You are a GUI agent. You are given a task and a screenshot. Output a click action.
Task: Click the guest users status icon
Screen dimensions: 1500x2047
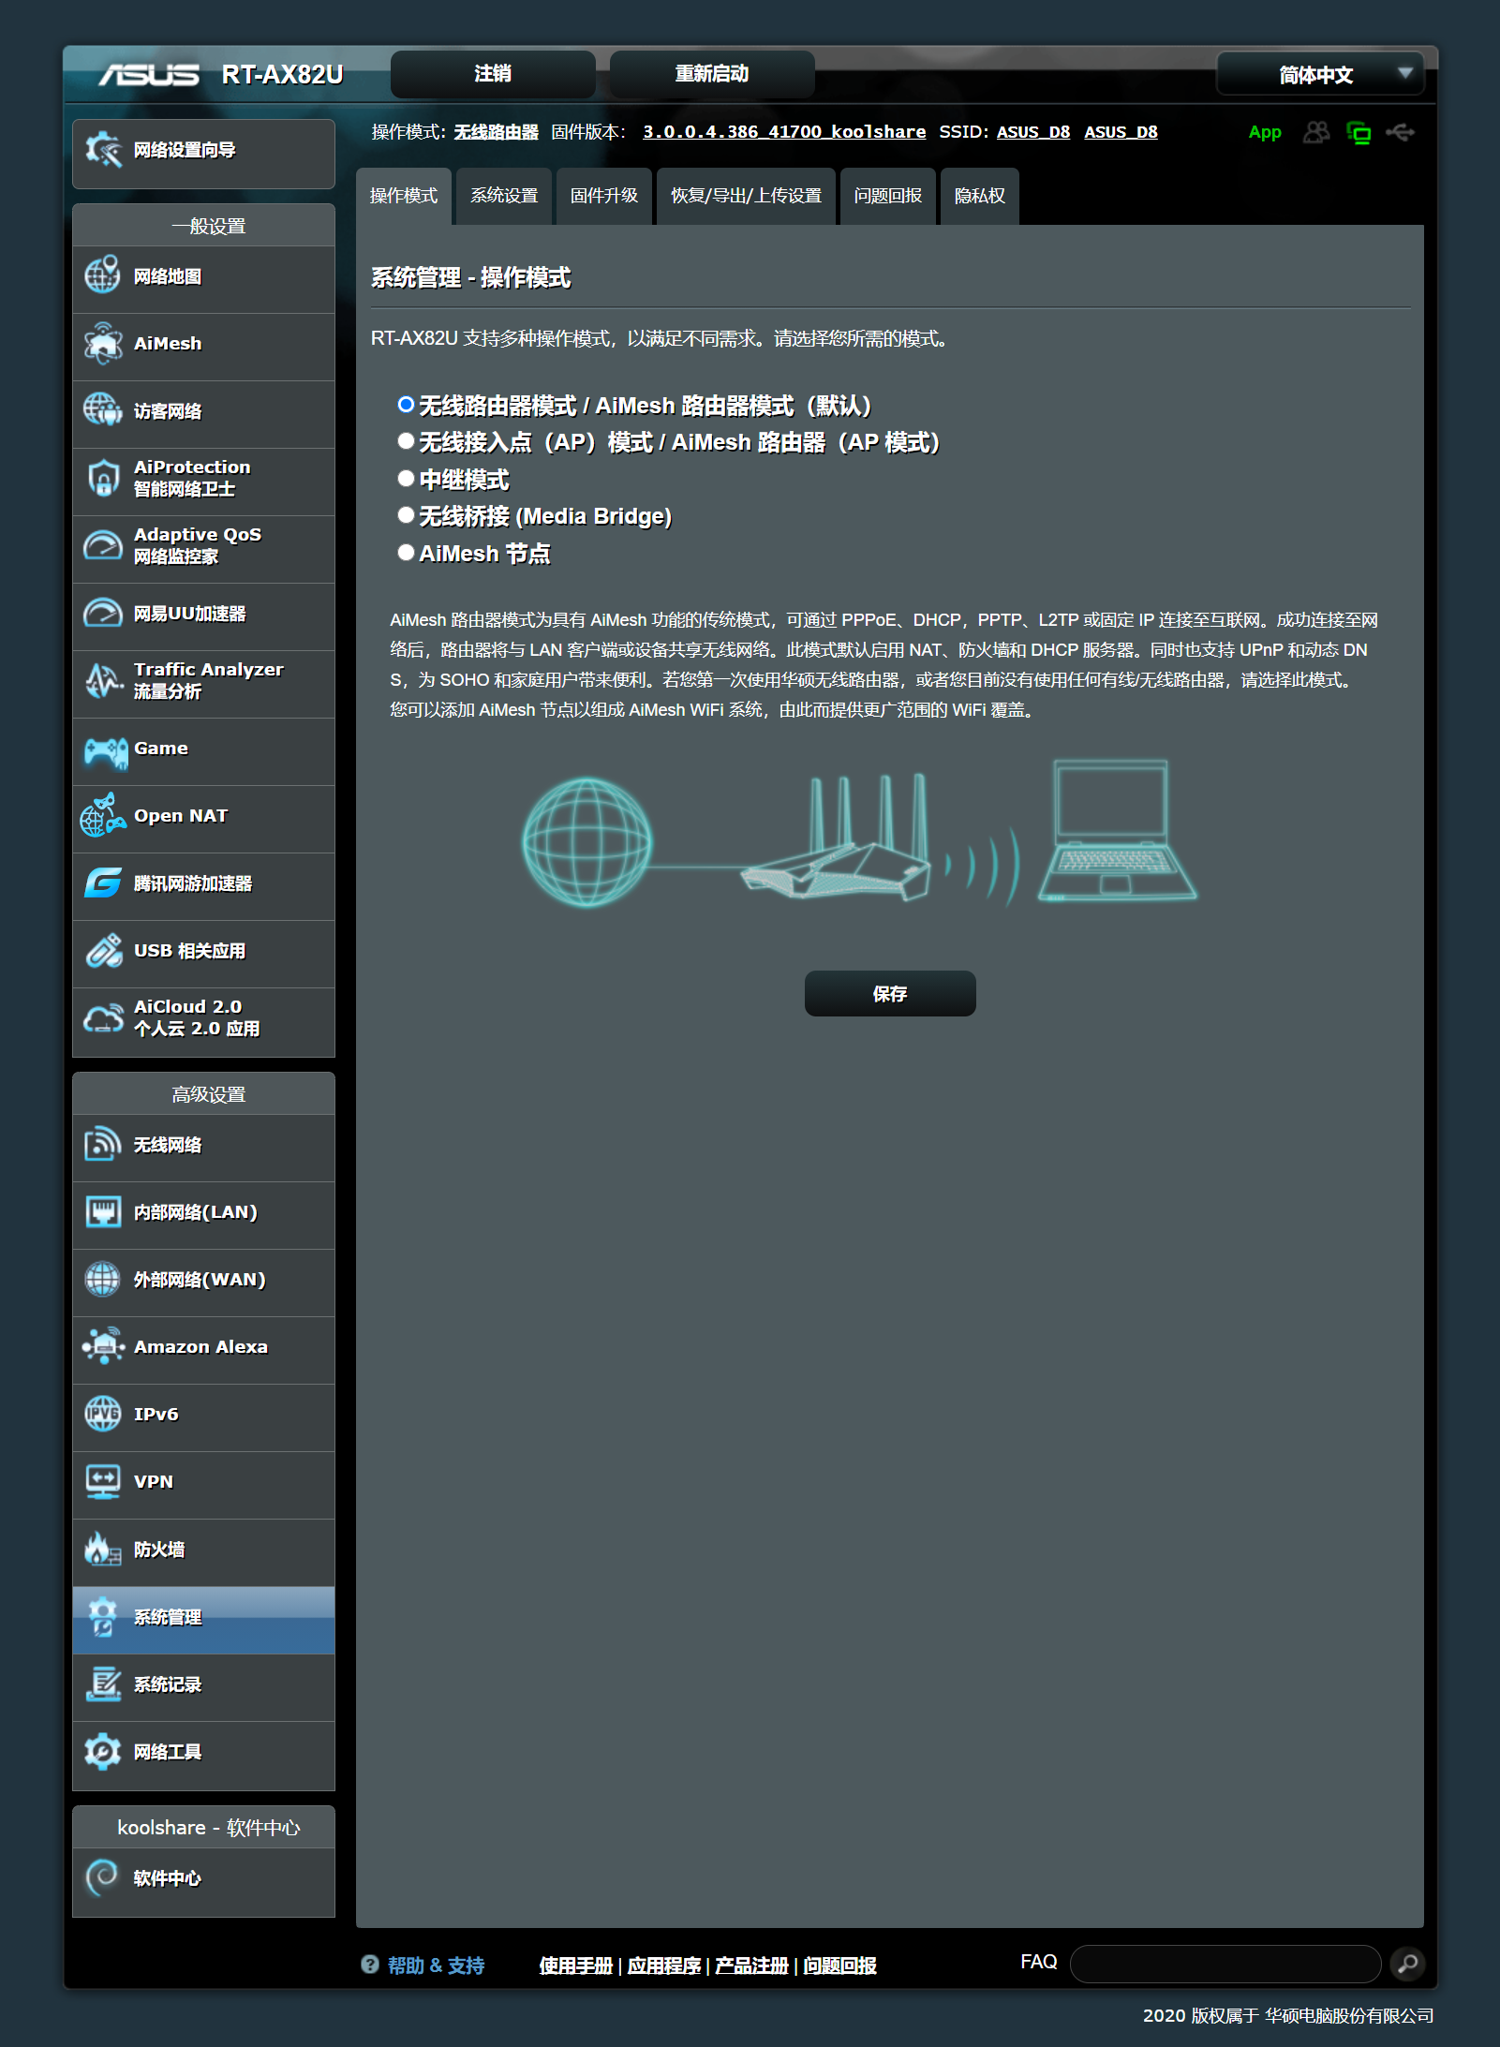point(1315,132)
